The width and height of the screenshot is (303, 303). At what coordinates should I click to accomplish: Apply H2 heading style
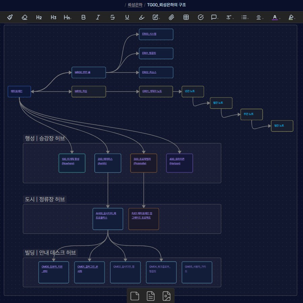pyautogui.click(x=39, y=17)
